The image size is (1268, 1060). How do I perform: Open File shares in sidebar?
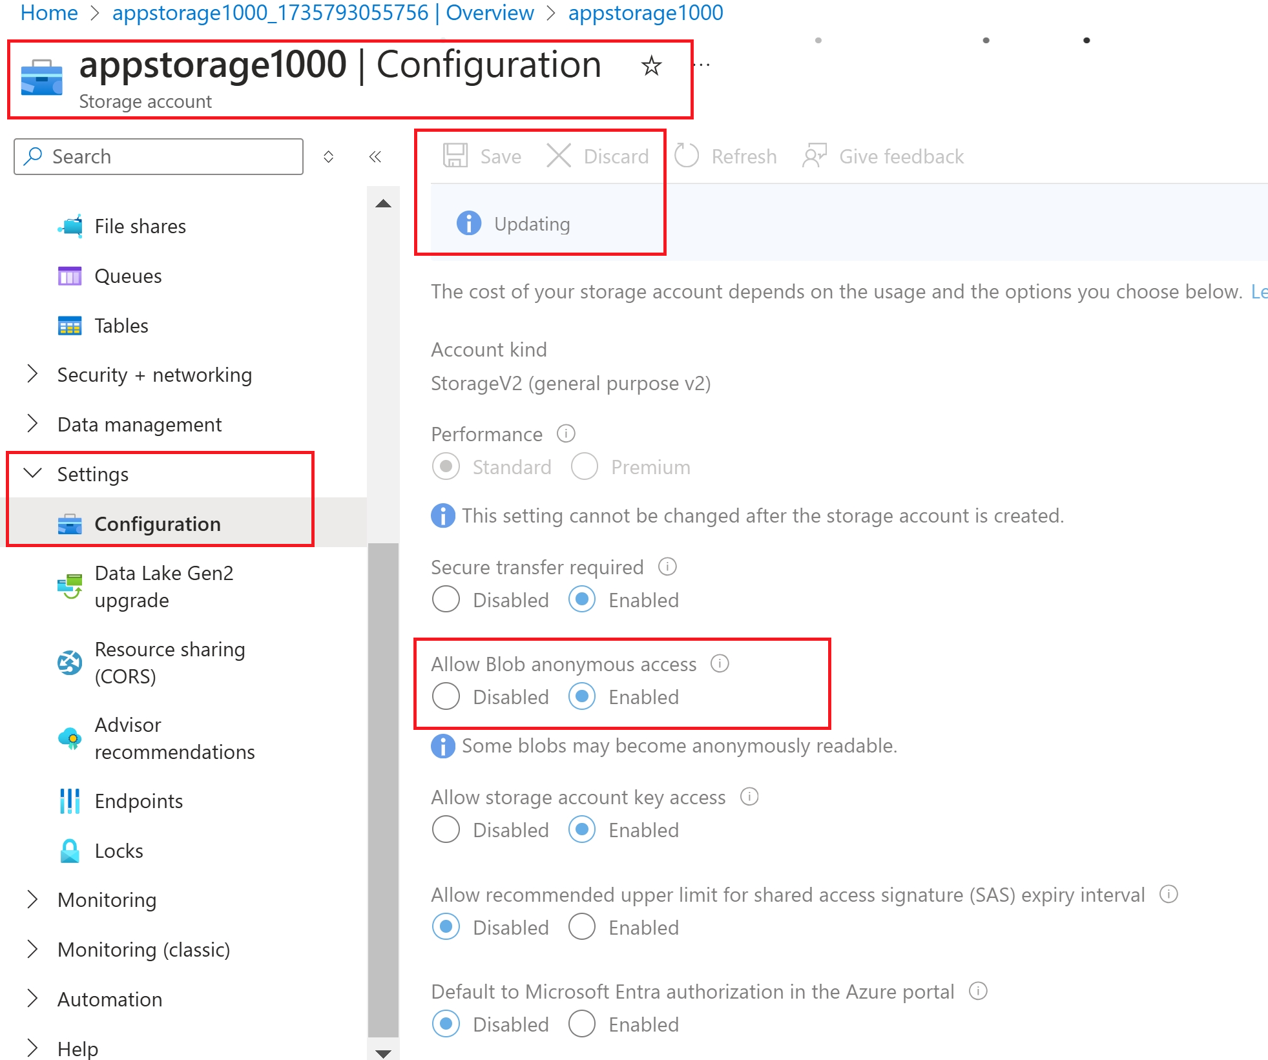(140, 226)
